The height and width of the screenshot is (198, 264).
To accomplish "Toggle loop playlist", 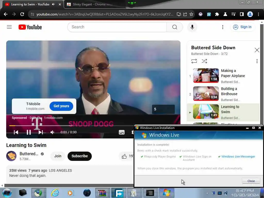I will tap(194, 61).
